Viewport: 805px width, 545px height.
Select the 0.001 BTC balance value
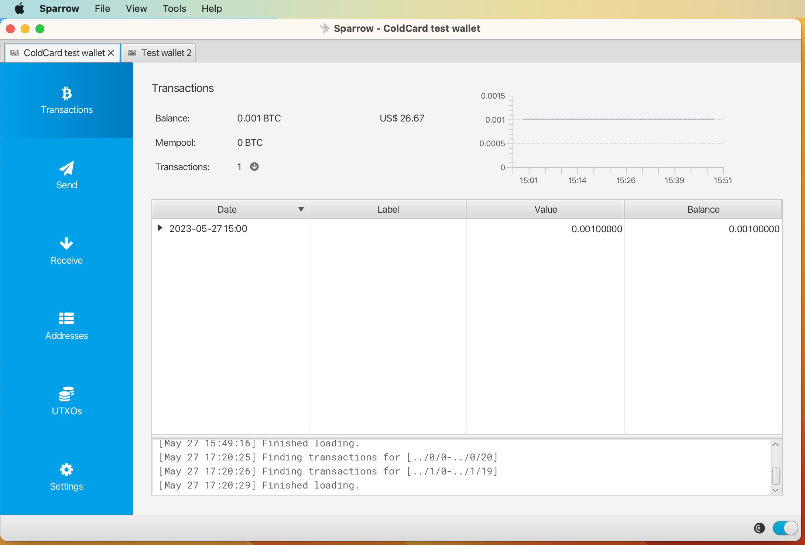259,118
